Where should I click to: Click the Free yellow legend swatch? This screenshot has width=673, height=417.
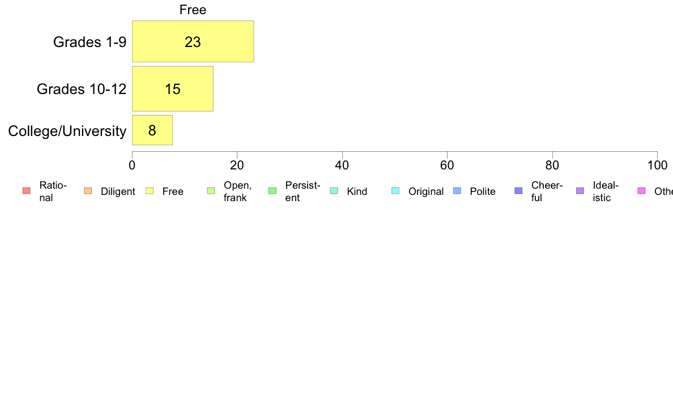[x=150, y=191]
